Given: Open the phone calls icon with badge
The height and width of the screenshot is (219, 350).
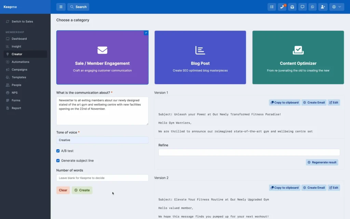Looking at the screenshot, I should (x=282, y=7).
